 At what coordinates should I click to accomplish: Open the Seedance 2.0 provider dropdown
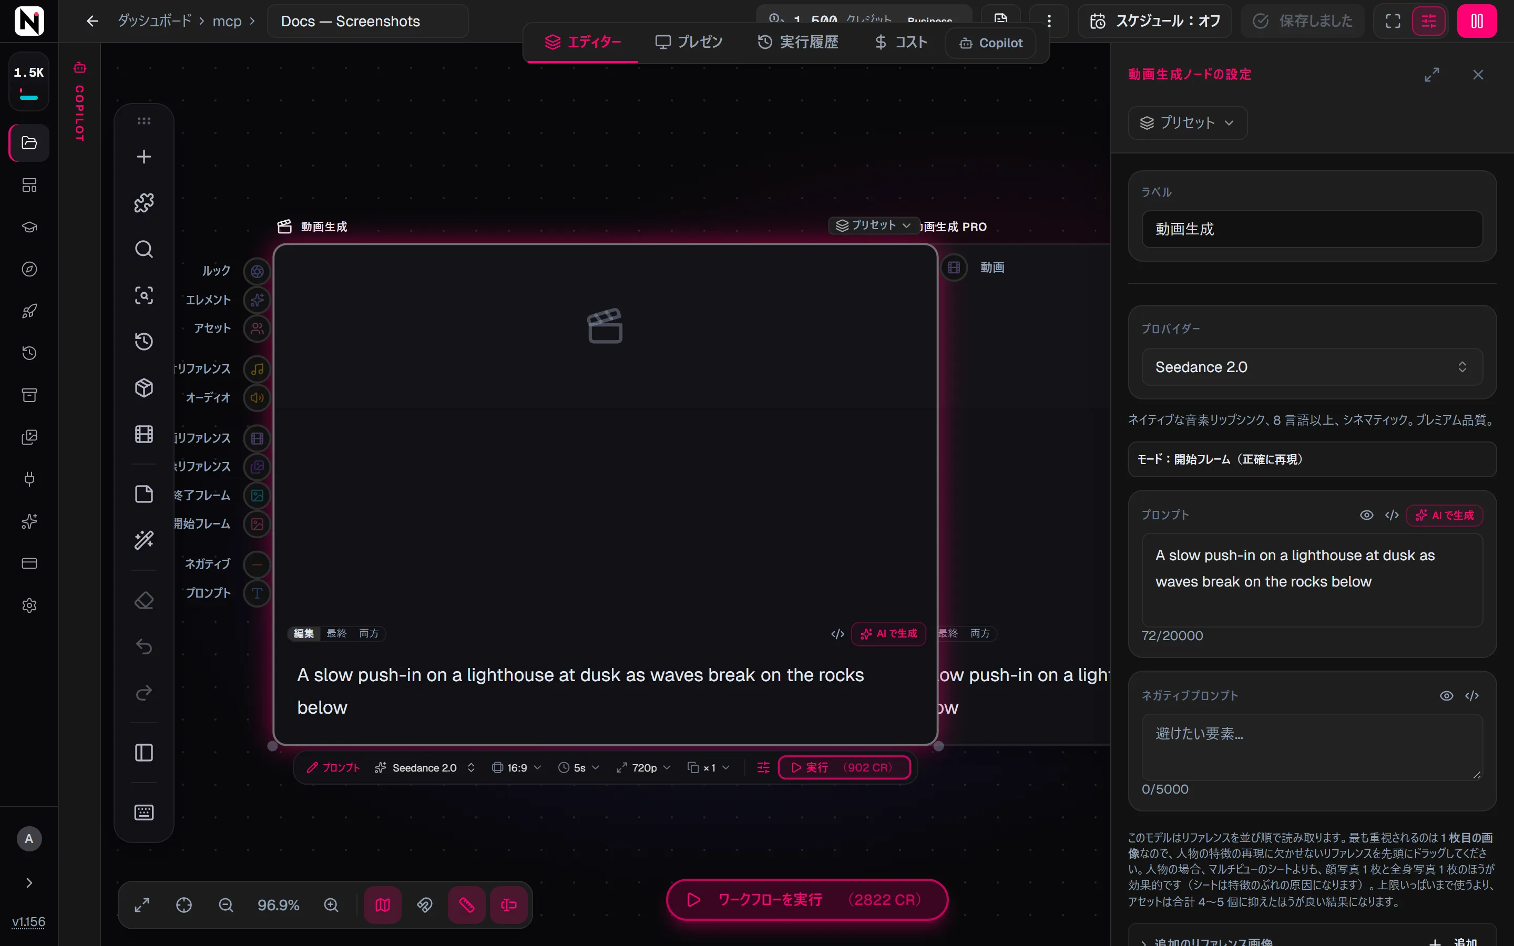(x=1312, y=367)
